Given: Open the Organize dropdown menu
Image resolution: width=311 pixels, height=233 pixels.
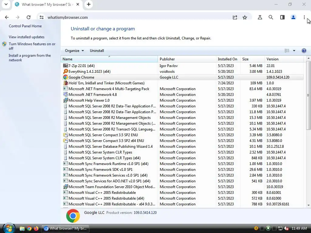Looking at the screenshot, I should point(74,51).
